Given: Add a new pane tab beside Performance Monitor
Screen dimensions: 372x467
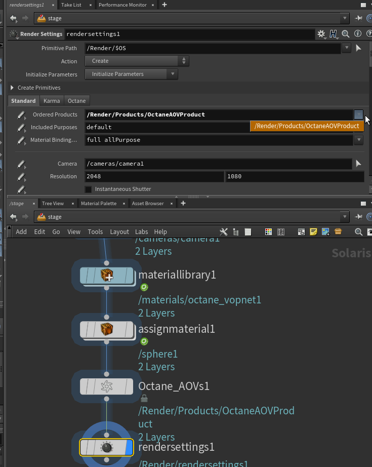Looking at the screenshot, I should point(164,5).
